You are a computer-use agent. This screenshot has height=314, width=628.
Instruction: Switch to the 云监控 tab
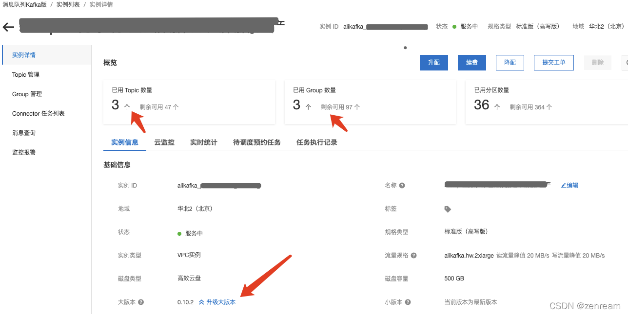pyautogui.click(x=164, y=142)
